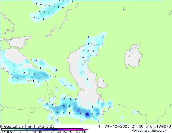The height and width of the screenshot is (133, 172).
Task: Click the '20' legend scale label
Action: pyautogui.click(x=46, y=132)
